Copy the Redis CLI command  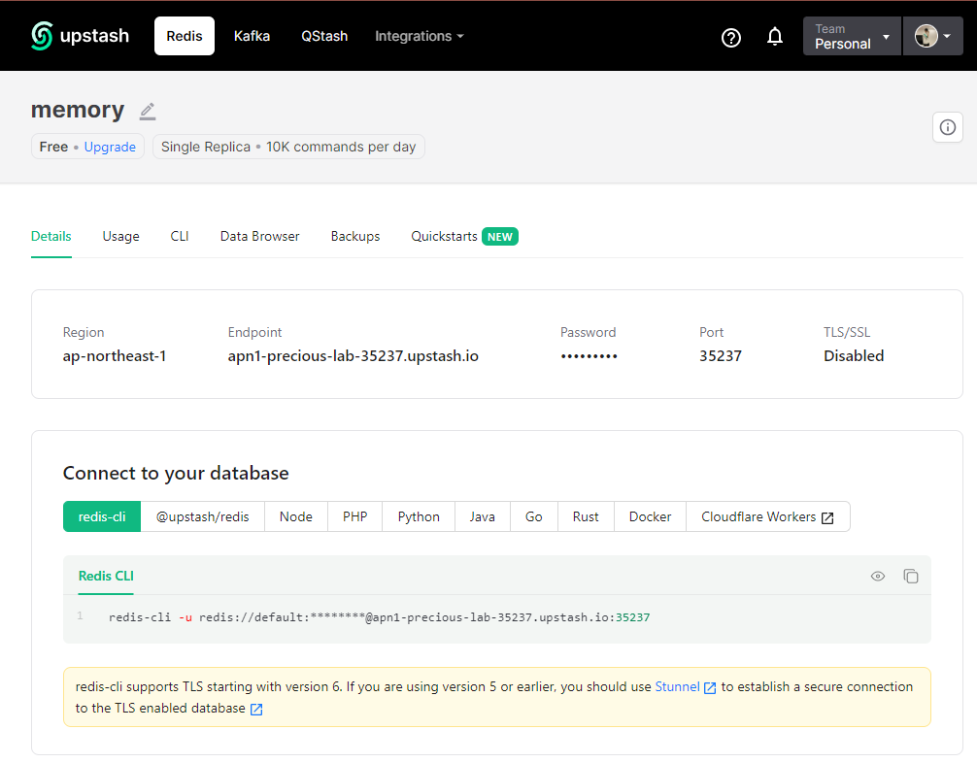tap(910, 577)
